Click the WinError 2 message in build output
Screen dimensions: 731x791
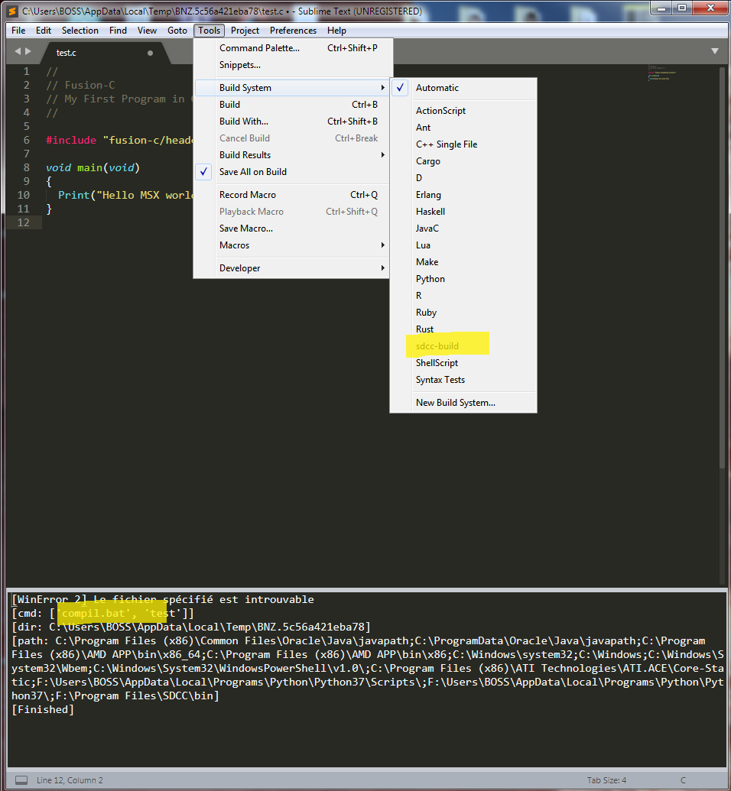point(163,599)
